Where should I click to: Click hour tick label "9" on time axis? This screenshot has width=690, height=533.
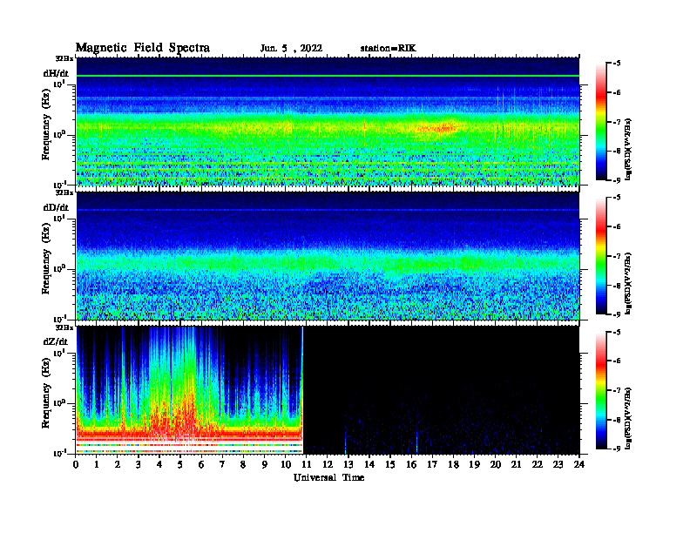pyautogui.click(x=265, y=465)
